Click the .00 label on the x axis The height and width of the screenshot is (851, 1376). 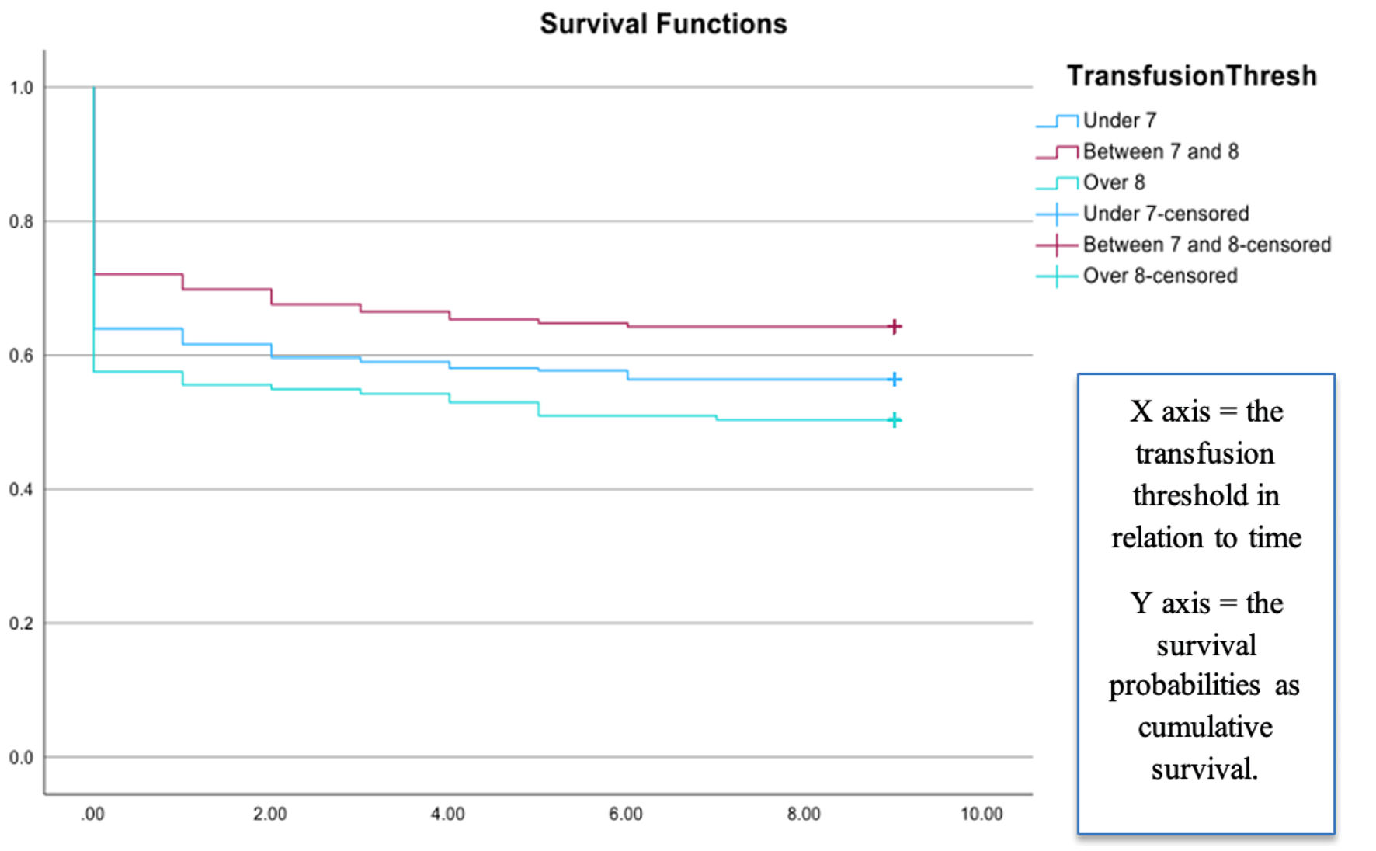click(x=92, y=814)
